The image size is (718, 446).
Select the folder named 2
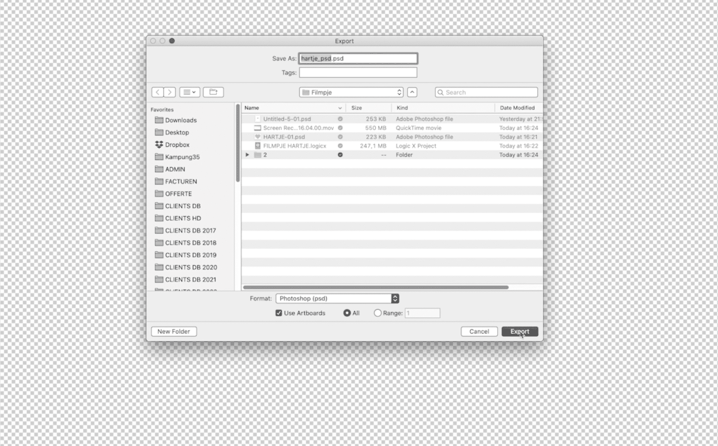click(392, 155)
